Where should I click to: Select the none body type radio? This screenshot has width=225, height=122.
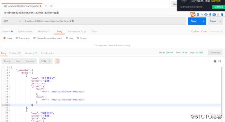tap(4, 38)
